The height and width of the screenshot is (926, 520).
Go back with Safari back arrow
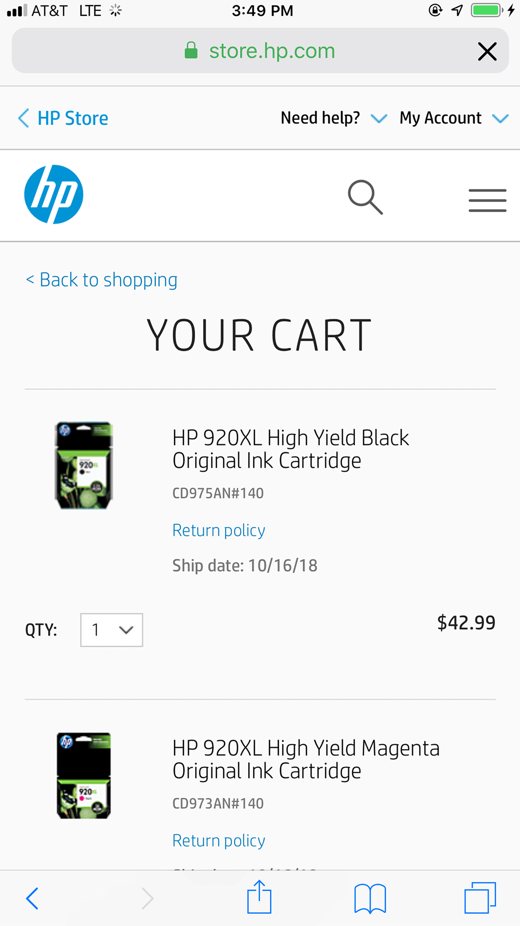(x=32, y=898)
